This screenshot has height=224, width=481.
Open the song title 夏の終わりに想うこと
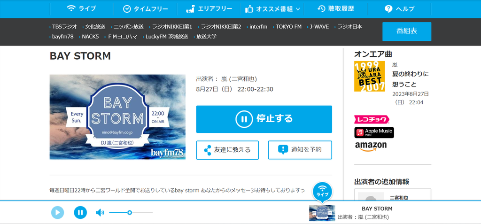coord(411,79)
